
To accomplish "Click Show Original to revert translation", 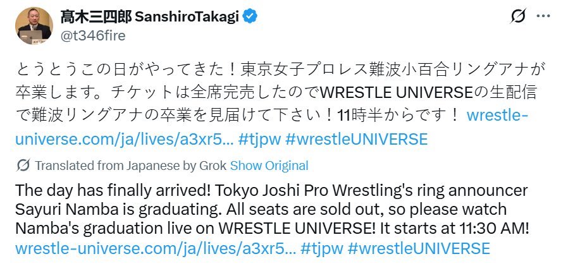I will 269,166.
